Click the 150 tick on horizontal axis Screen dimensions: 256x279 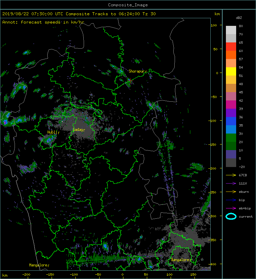coord(193,275)
